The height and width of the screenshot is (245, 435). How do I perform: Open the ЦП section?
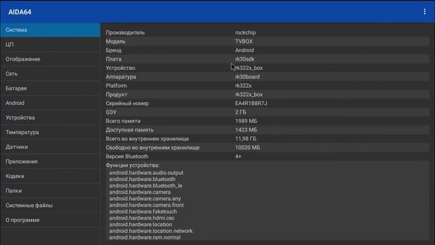pos(50,44)
